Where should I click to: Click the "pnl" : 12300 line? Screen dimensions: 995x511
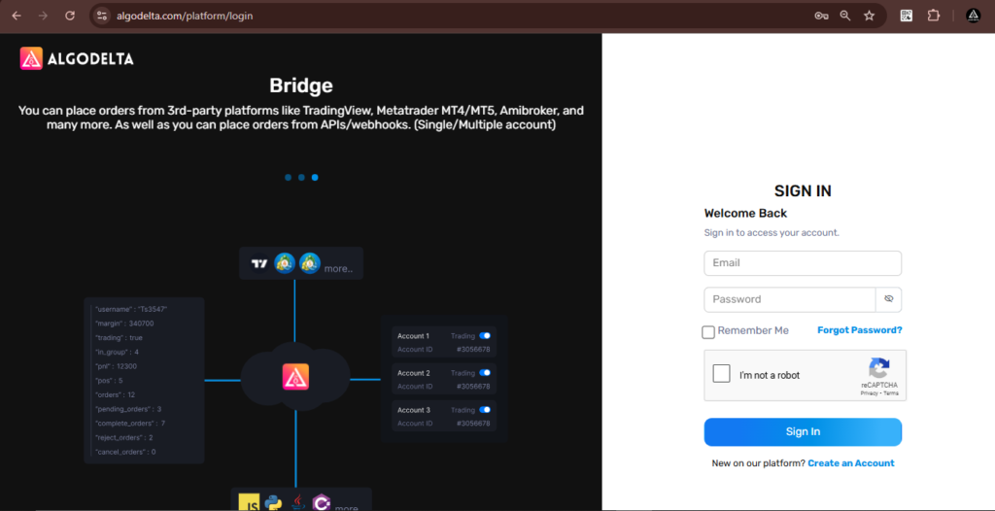pos(117,366)
